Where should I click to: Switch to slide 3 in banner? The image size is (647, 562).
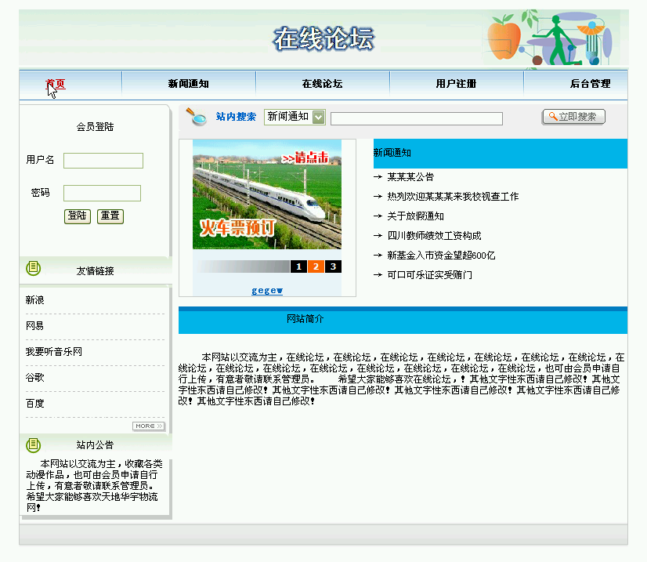tap(333, 266)
